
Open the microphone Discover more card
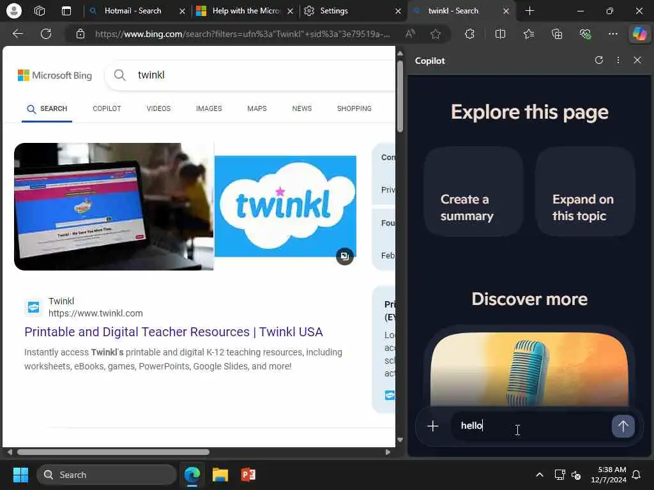tap(529, 369)
